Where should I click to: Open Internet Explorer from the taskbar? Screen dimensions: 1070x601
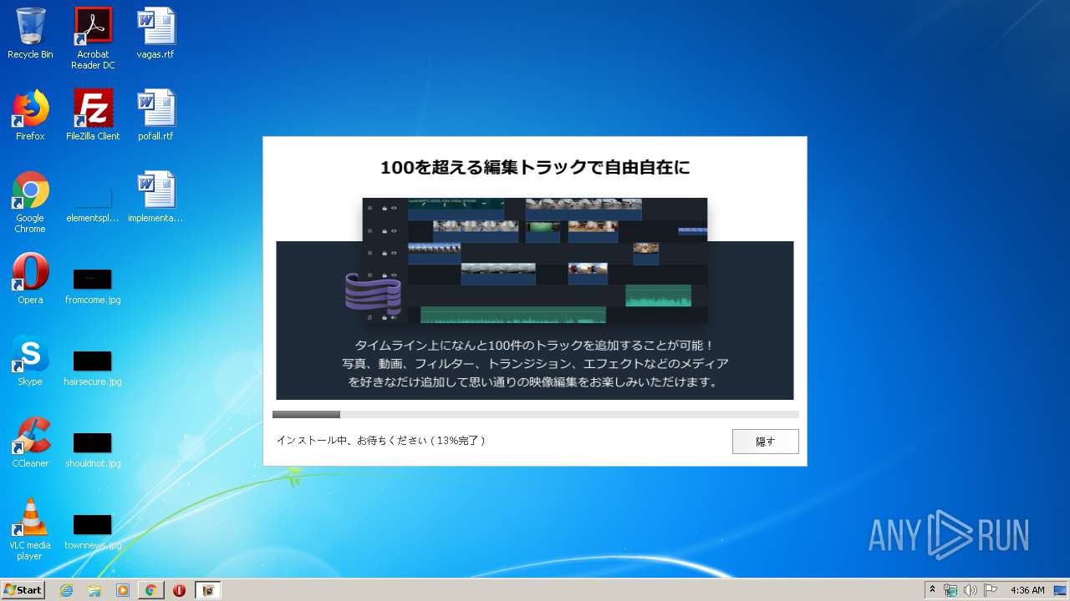(x=66, y=590)
